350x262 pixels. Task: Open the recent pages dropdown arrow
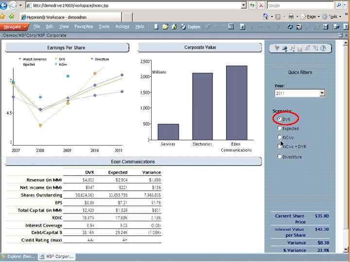pos(20,5)
